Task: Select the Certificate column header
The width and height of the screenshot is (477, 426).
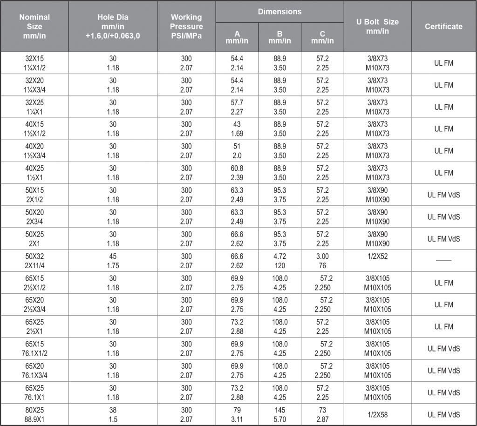Action: point(443,27)
